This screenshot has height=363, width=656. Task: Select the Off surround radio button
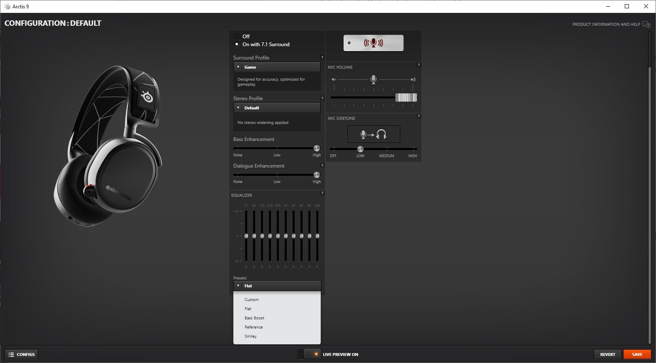pyautogui.click(x=237, y=36)
